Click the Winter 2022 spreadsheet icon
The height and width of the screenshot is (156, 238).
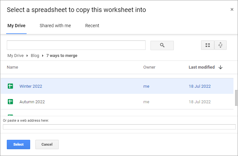[x=10, y=86]
